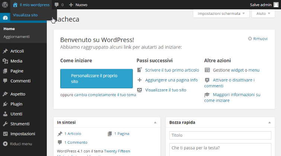Viewport: 281px width, 156px height.
Task: Click the Impostazioni sliders icon
Action: click(x=5, y=134)
